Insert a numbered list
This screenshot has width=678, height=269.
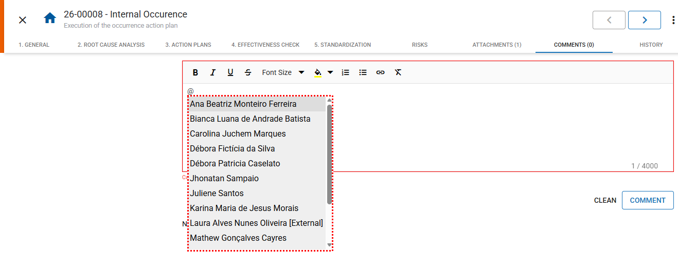[x=346, y=72]
